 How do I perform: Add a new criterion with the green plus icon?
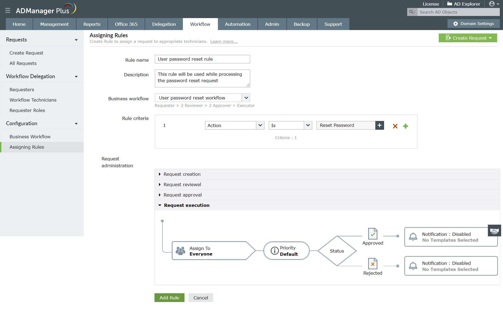(405, 126)
